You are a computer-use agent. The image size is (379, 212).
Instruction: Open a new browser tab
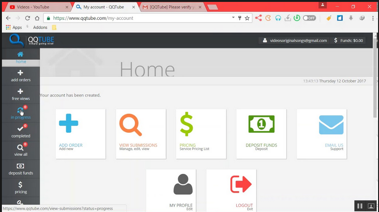[213, 8]
